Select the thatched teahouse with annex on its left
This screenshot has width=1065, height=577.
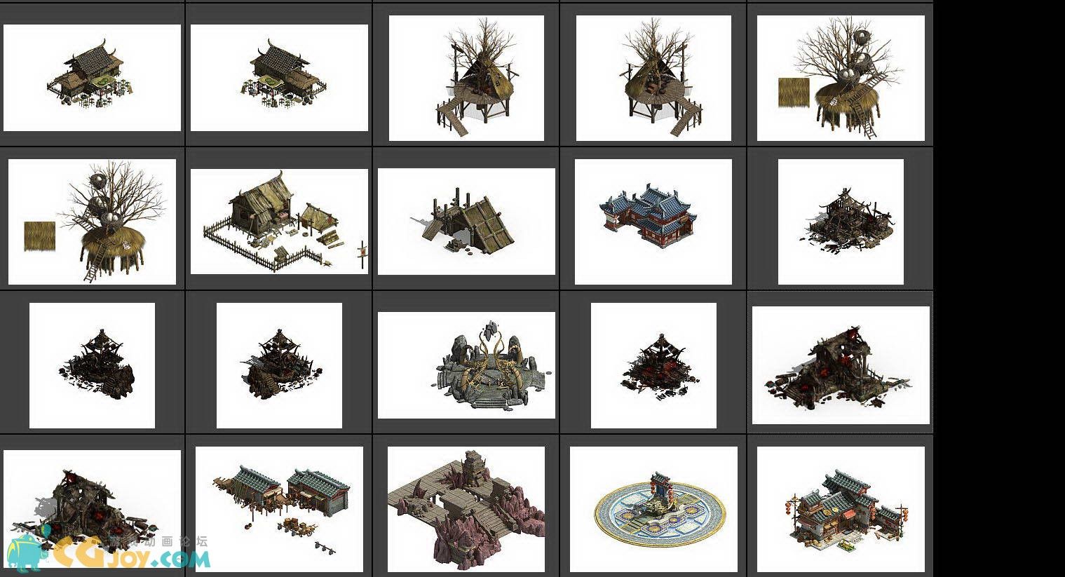pos(92,78)
